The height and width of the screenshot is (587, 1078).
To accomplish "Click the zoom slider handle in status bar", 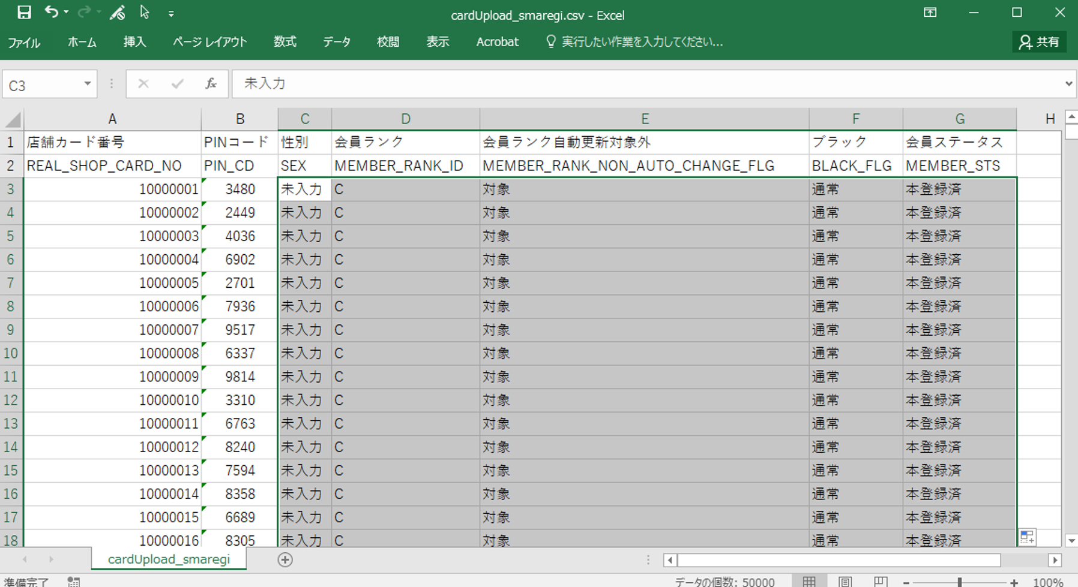I will (960, 582).
